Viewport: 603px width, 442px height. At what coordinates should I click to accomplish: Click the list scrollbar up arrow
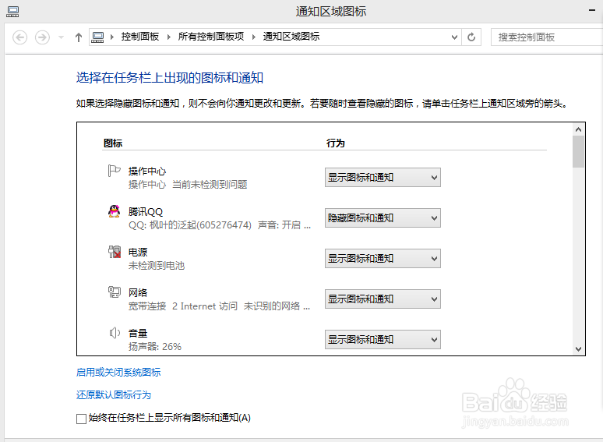click(578, 129)
